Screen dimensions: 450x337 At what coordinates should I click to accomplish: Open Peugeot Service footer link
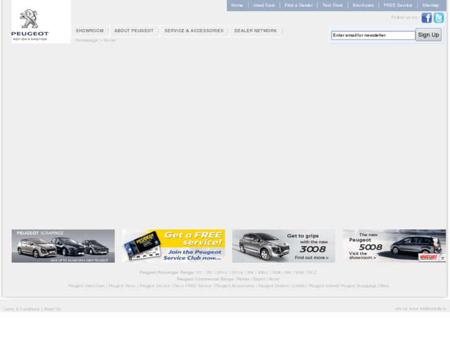click(154, 286)
